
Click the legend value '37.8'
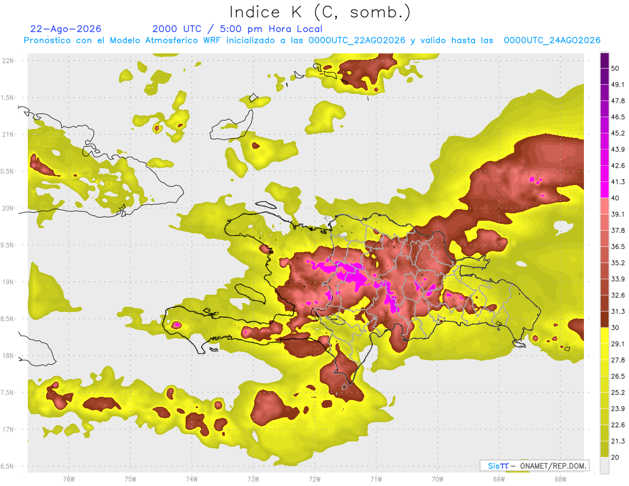pyautogui.click(x=617, y=231)
